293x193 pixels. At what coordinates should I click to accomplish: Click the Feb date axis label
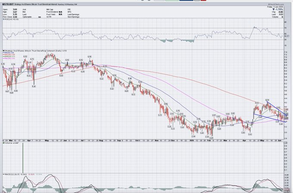208,140
